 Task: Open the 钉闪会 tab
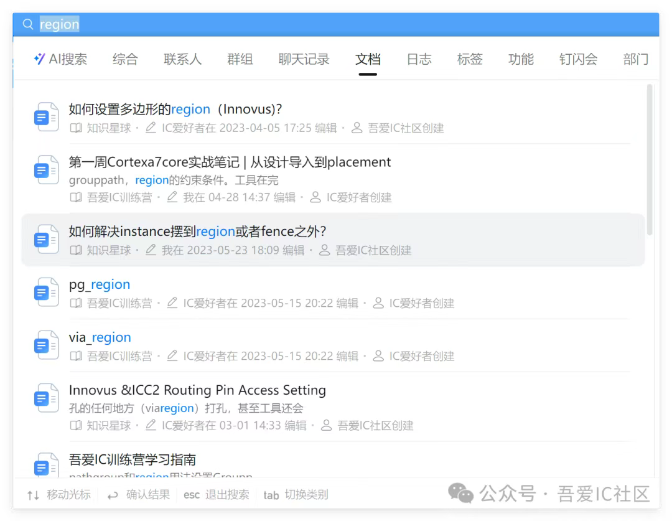pos(578,59)
